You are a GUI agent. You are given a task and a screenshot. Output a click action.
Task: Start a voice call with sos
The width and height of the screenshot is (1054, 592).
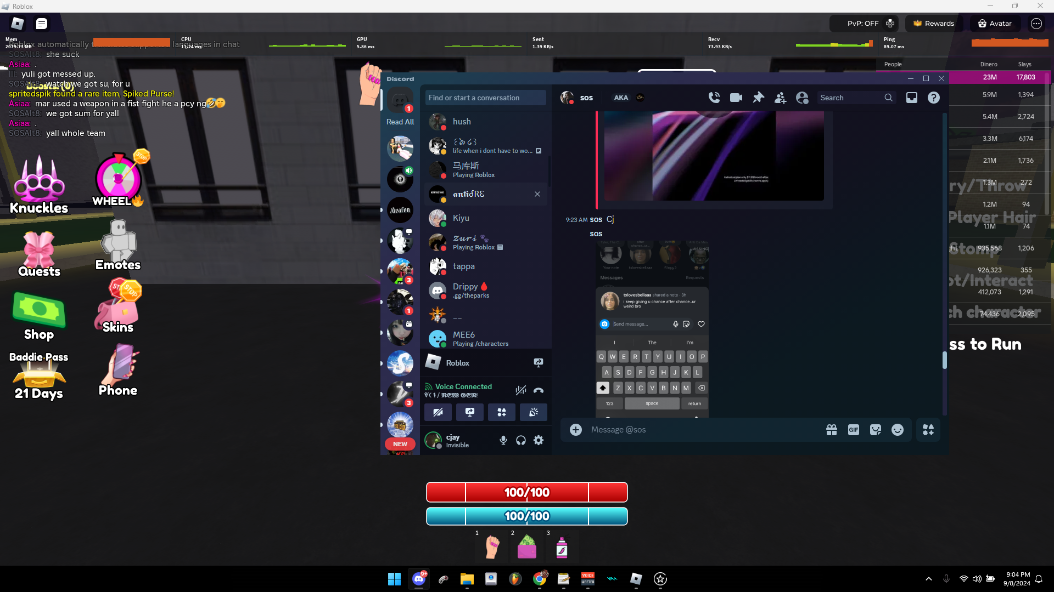(714, 98)
